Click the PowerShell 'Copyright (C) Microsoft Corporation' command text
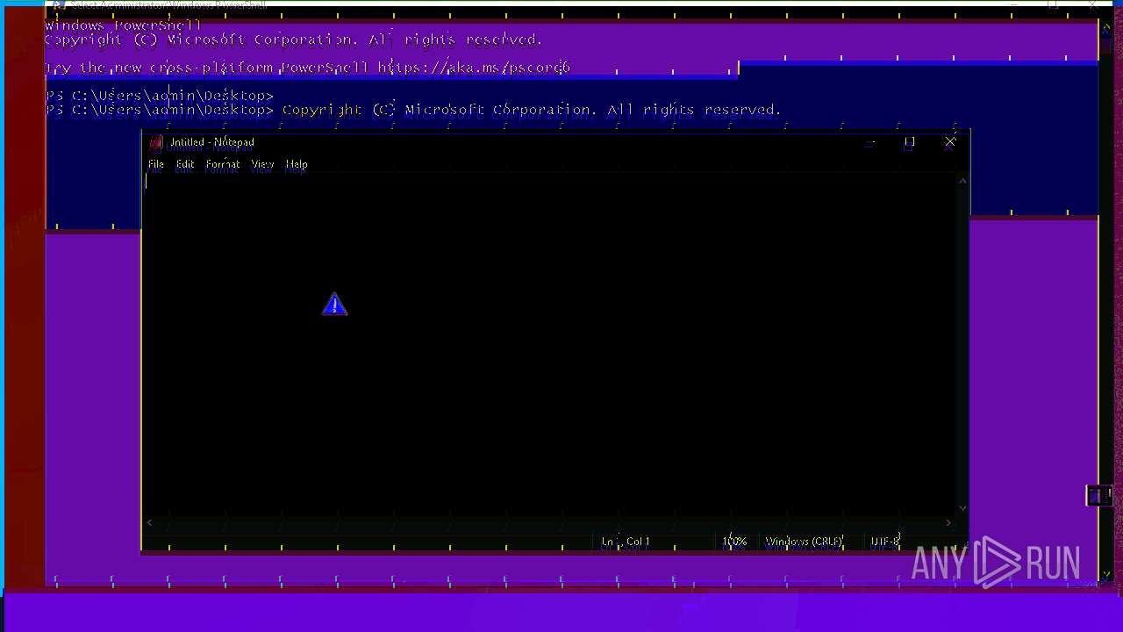Screen dimensions: 1123x632 coord(532,110)
